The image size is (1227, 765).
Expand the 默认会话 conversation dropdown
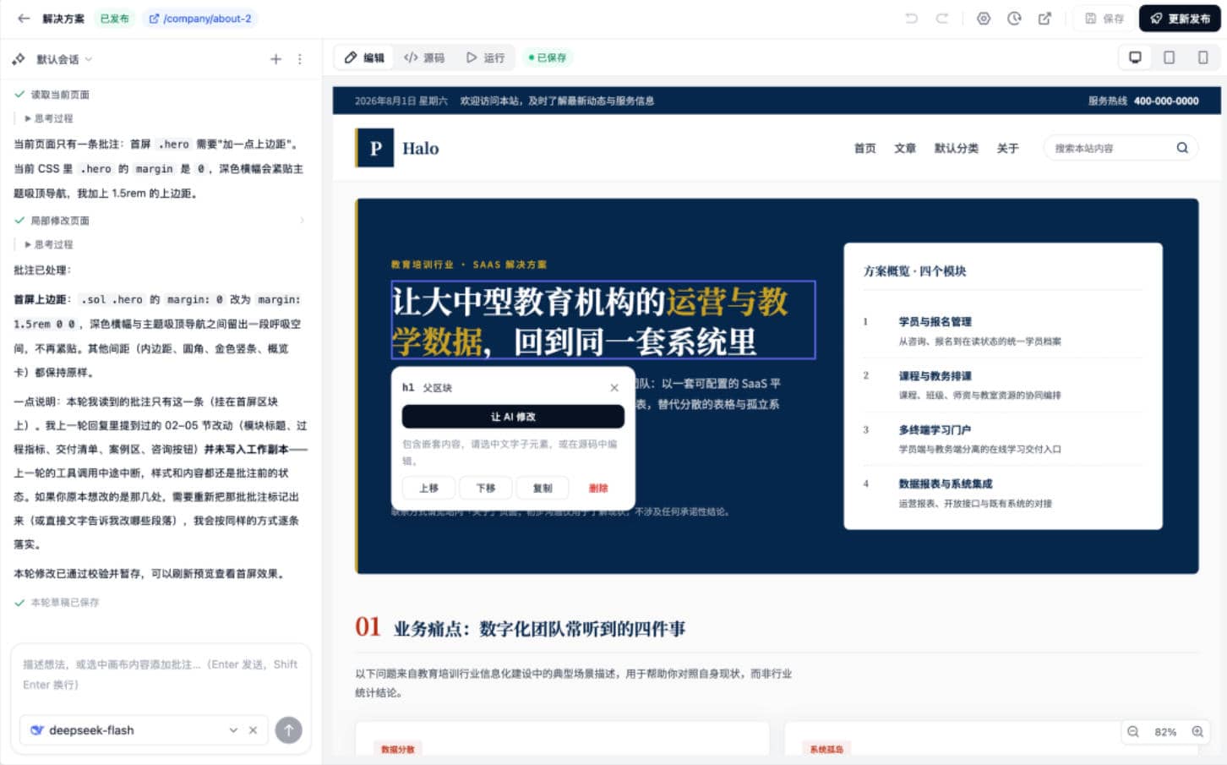63,59
